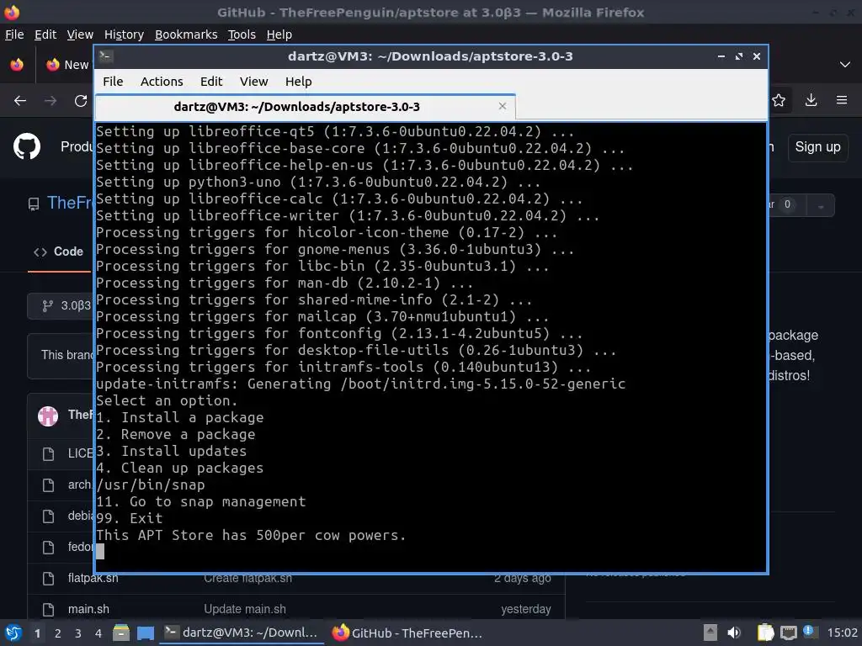The image size is (862, 646).
Task: Click the 'yesterday' timestamp on main.sh row
Action: [x=525, y=609]
